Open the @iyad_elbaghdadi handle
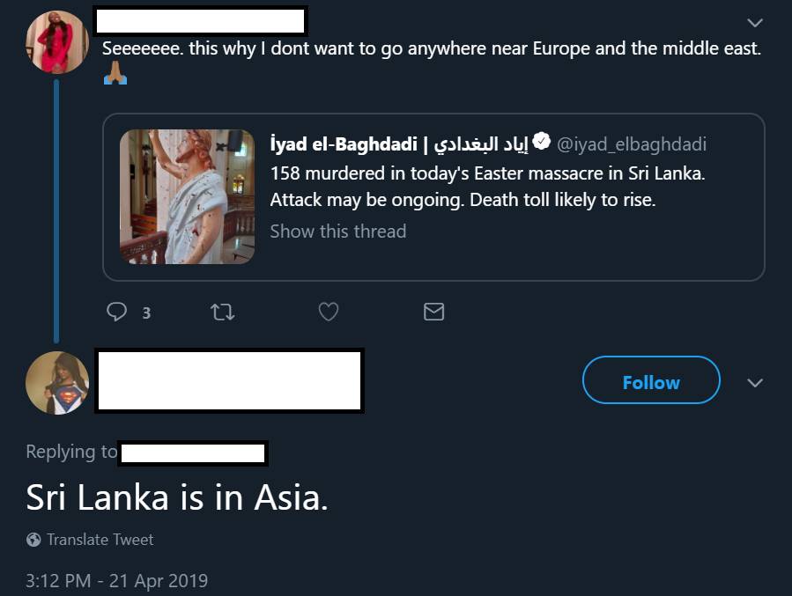The height and width of the screenshot is (596, 792). (632, 144)
